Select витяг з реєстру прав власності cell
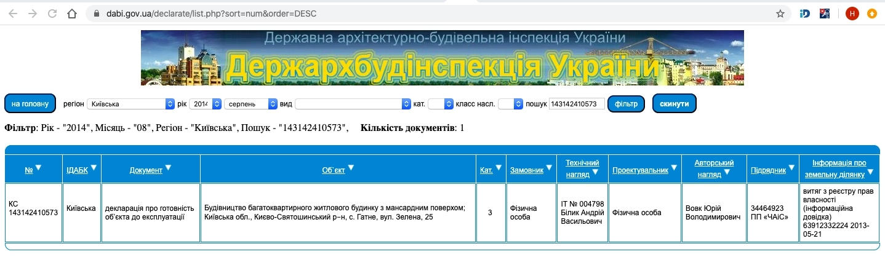This screenshot has width=885, height=257. click(x=839, y=213)
